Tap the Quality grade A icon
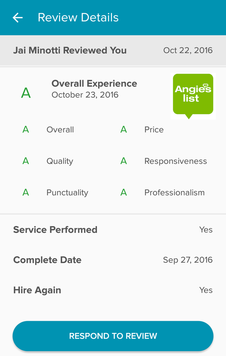This screenshot has width=226, height=356. 26,161
